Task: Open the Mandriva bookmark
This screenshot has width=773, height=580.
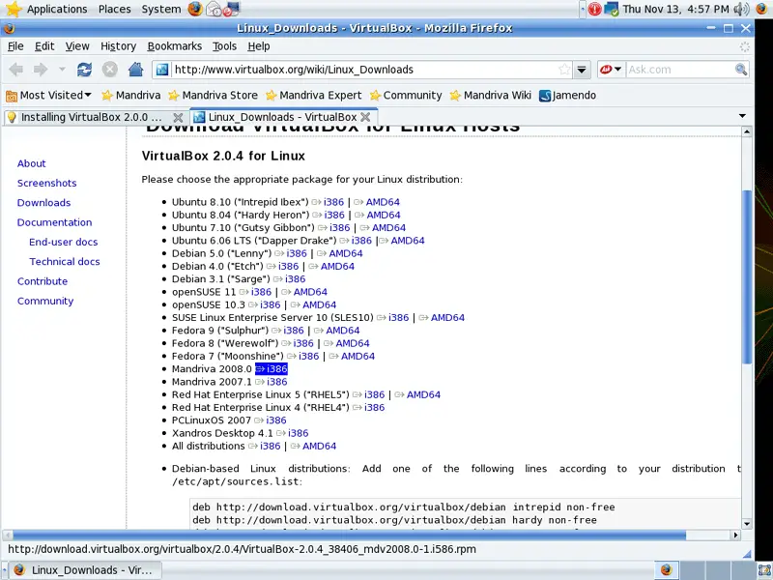Action: point(131,95)
